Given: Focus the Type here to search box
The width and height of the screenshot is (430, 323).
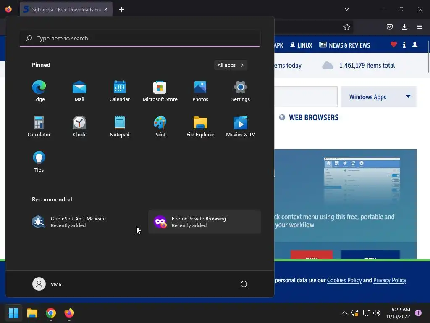Looking at the screenshot, I should point(140,38).
